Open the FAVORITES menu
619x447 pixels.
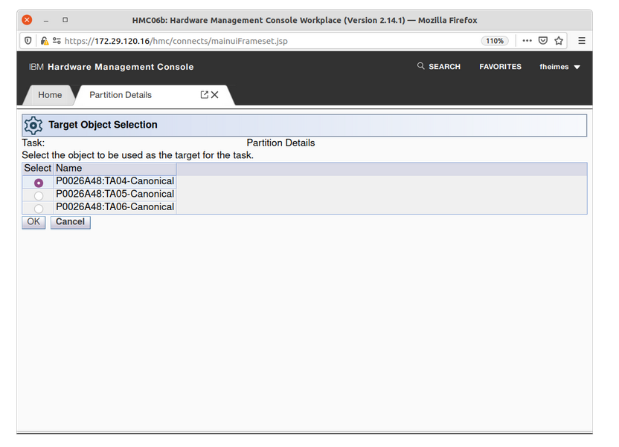tap(500, 67)
